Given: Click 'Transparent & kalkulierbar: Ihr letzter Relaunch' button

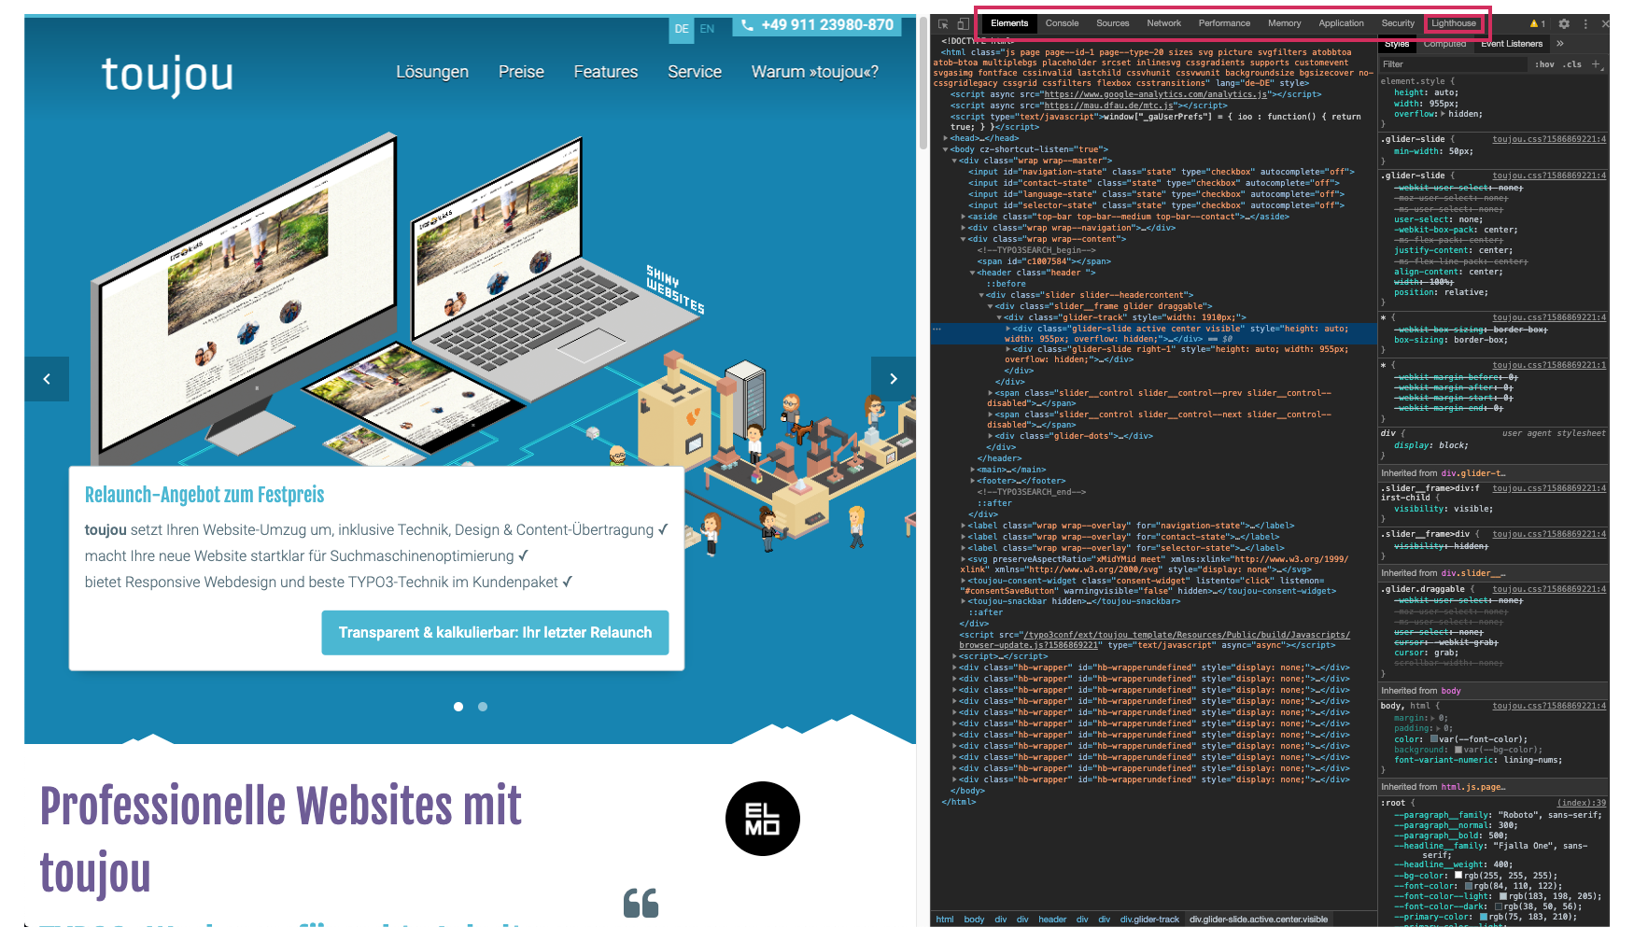Looking at the screenshot, I should click(x=495, y=633).
